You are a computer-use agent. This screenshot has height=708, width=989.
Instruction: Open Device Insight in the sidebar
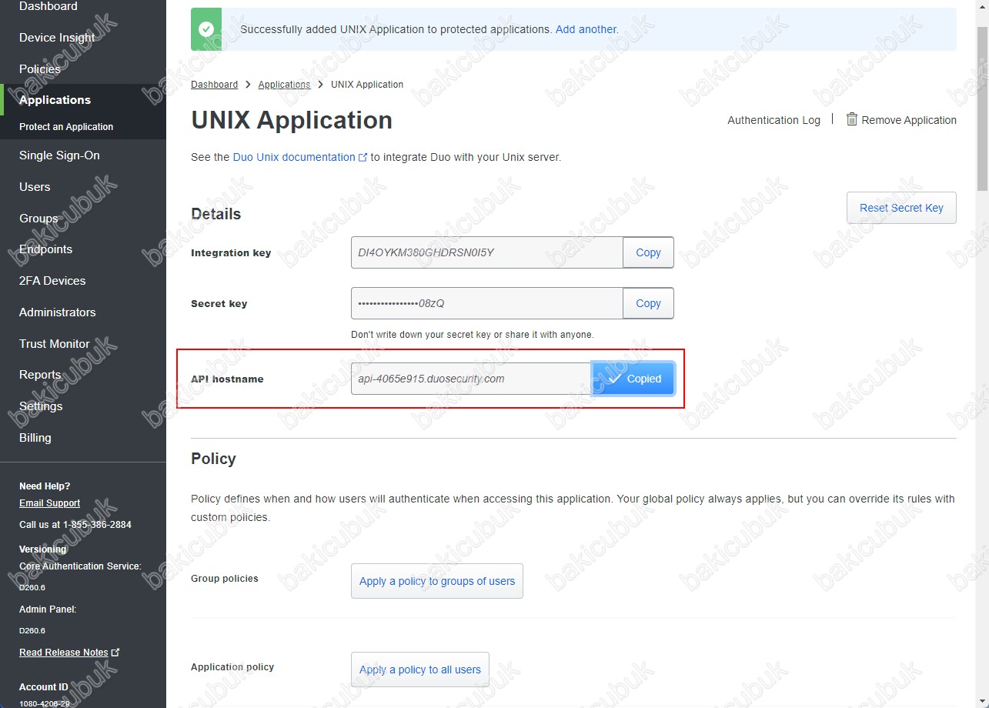(x=57, y=37)
